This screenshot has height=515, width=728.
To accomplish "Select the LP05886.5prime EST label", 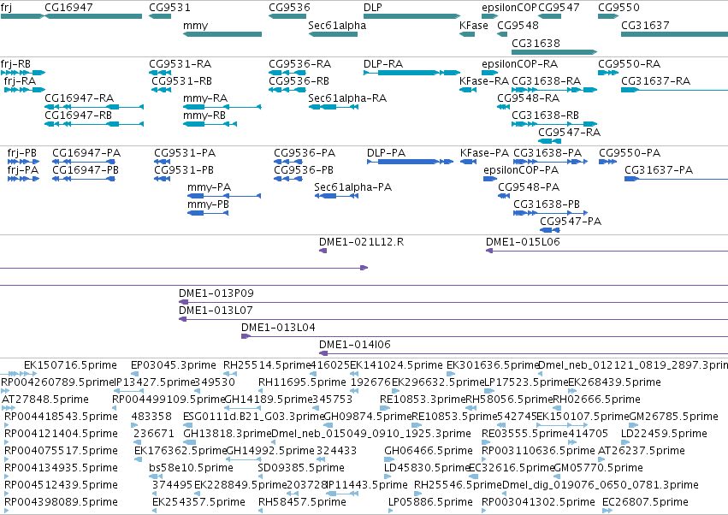I will pos(430,502).
